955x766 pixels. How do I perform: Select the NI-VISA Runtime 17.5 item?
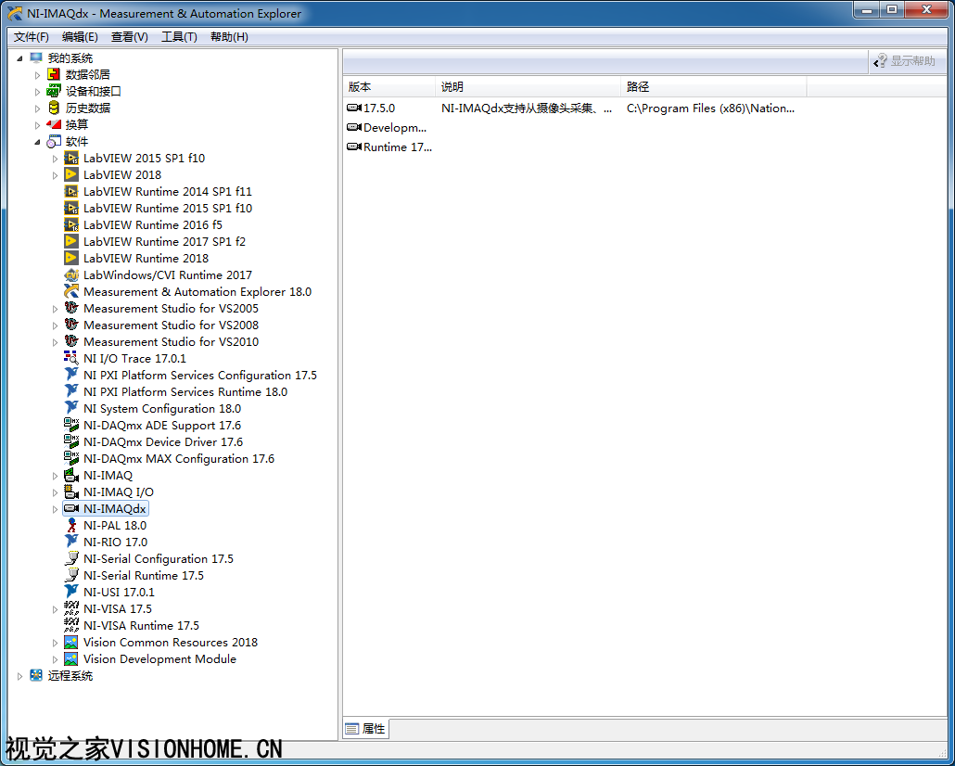click(x=141, y=626)
